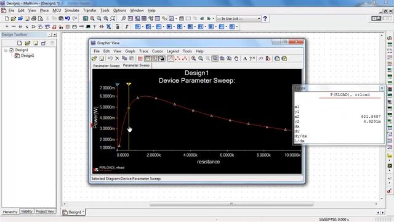The image size is (394, 222).
Task: Click the Grapher delete X icon
Action: pyautogui.click(x=117, y=59)
